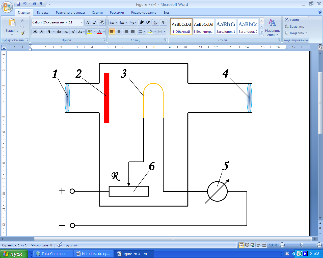Insert equation via pi icon
Image resolution: width=323 pixels, height=258 pixels.
(41, 4)
